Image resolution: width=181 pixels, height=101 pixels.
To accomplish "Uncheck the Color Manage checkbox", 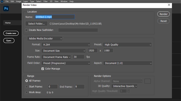I will [43, 69].
